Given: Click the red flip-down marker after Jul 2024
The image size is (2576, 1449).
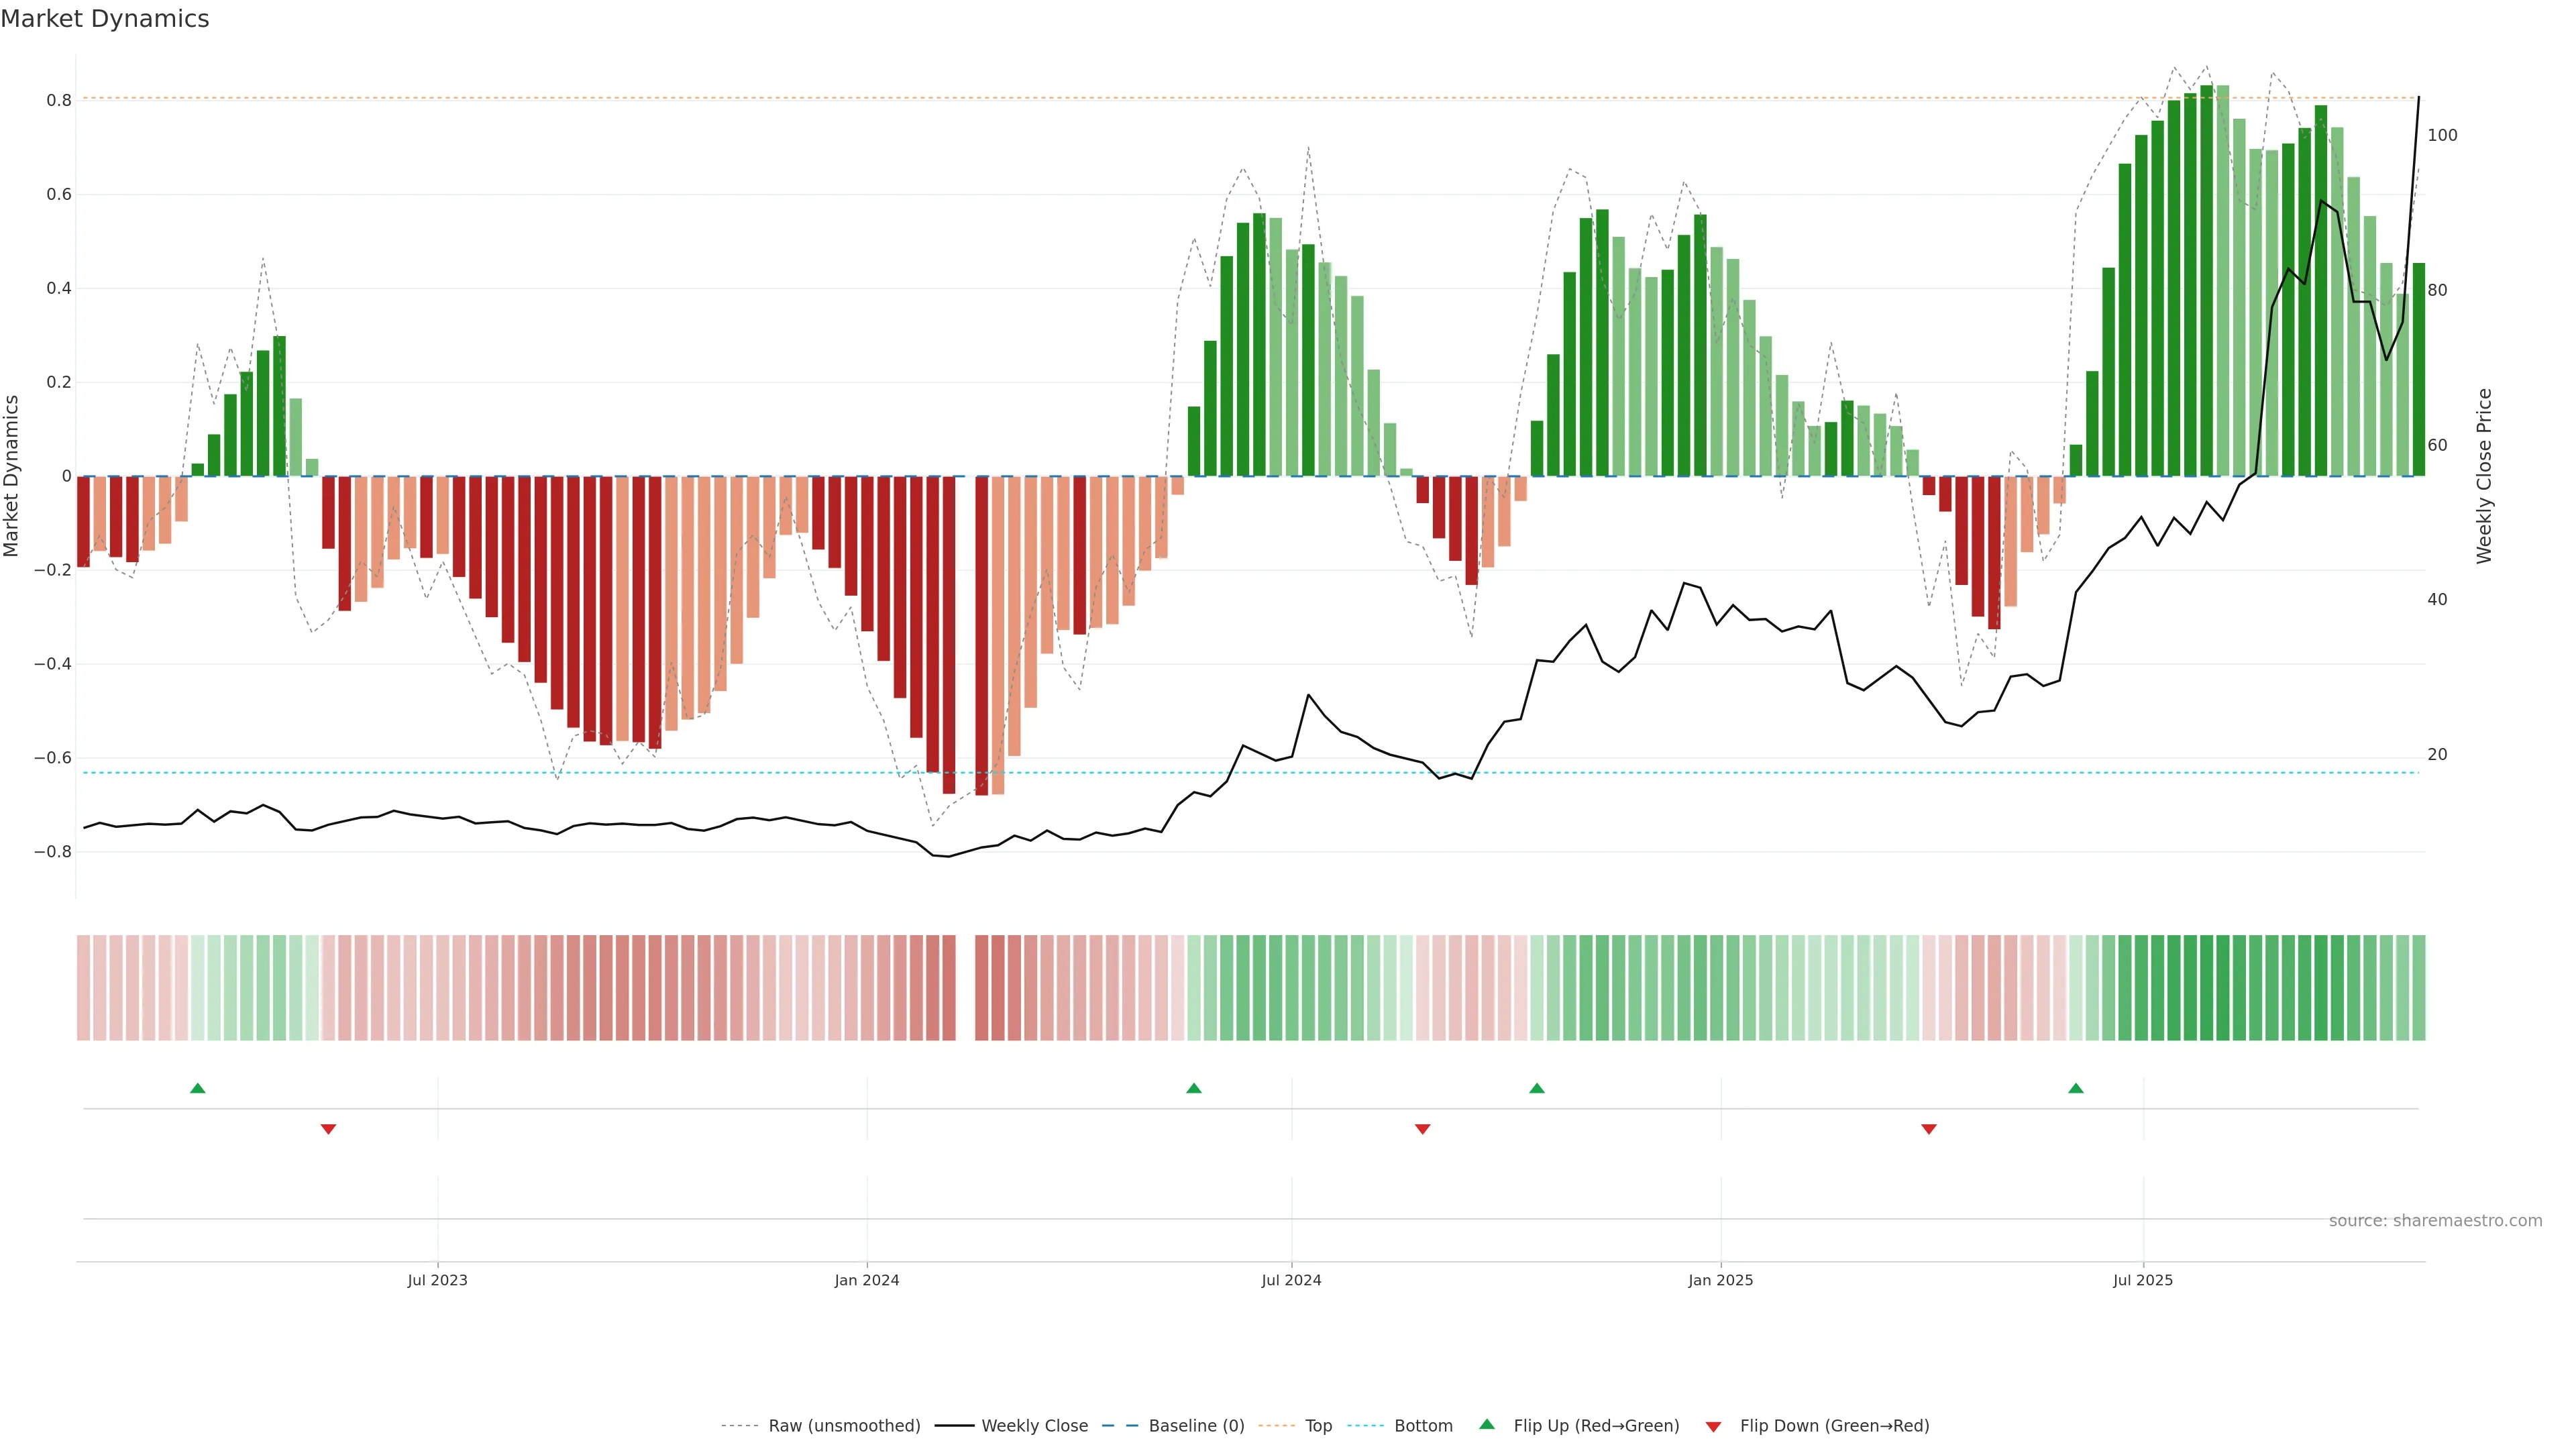Looking at the screenshot, I should [x=1422, y=1129].
